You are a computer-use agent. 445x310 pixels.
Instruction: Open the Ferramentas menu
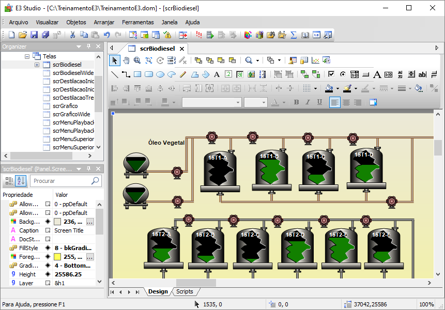point(137,22)
